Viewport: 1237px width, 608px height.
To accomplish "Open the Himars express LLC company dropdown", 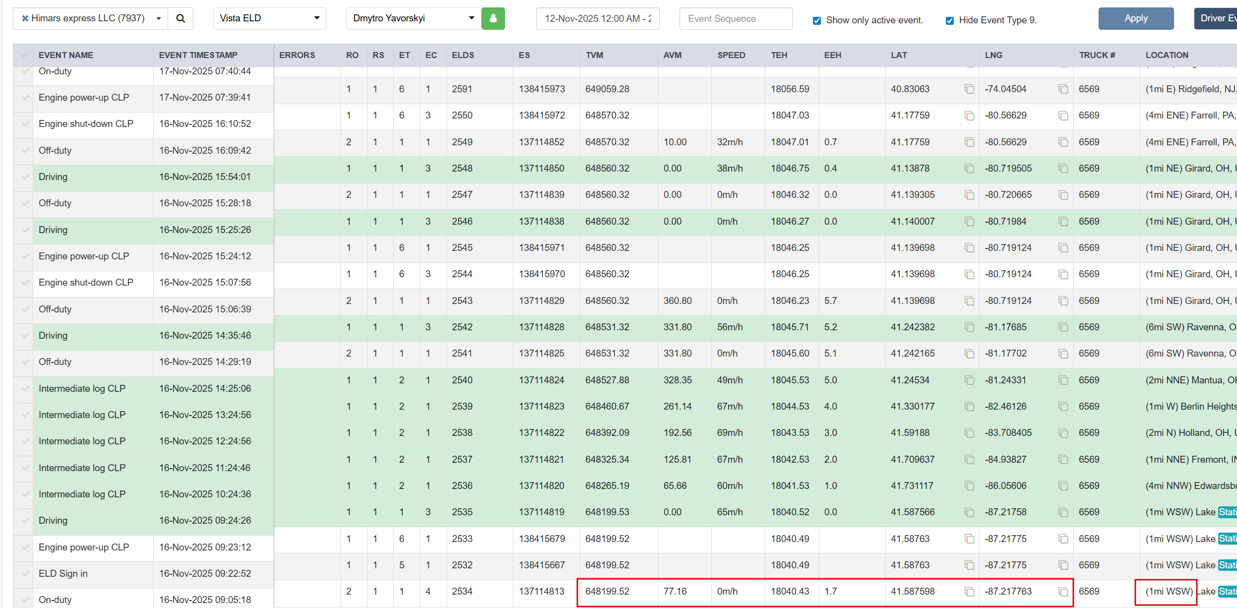I will (x=159, y=18).
